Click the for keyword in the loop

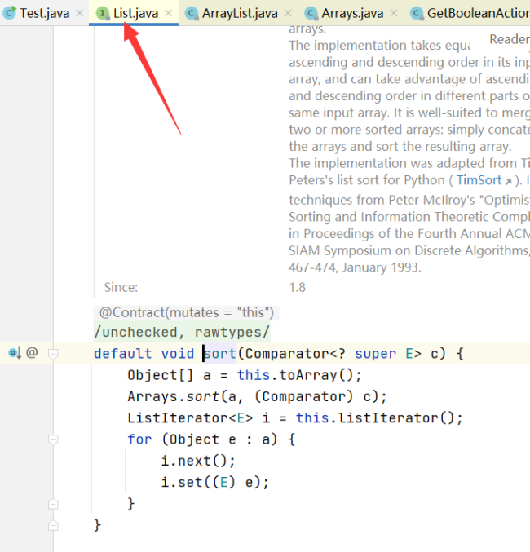point(139,439)
